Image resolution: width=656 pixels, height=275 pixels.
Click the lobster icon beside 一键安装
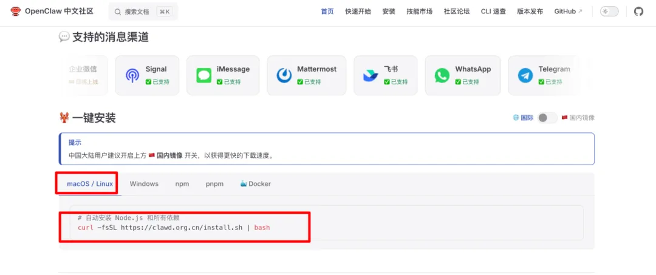64,118
